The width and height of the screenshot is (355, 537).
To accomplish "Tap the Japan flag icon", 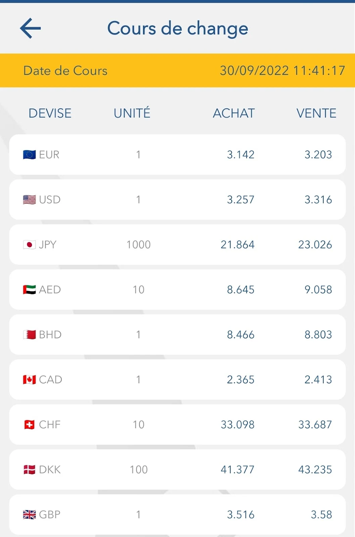I will click(x=29, y=245).
